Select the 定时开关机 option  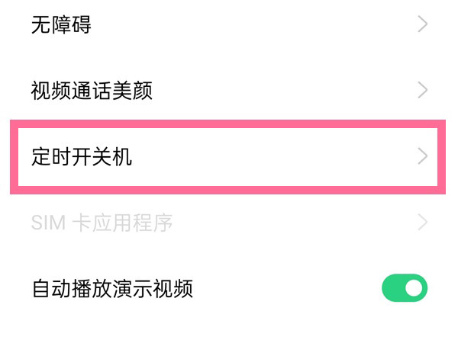82,157
